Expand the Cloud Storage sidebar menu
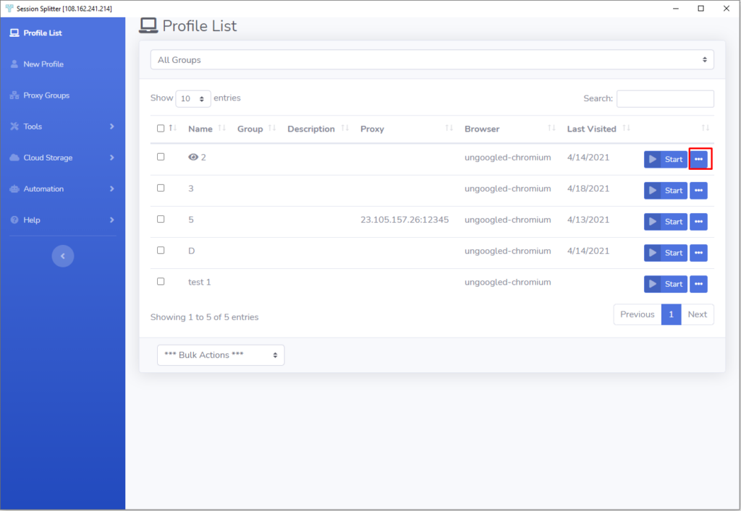The height and width of the screenshot is (511, 741). pos(62,158)
